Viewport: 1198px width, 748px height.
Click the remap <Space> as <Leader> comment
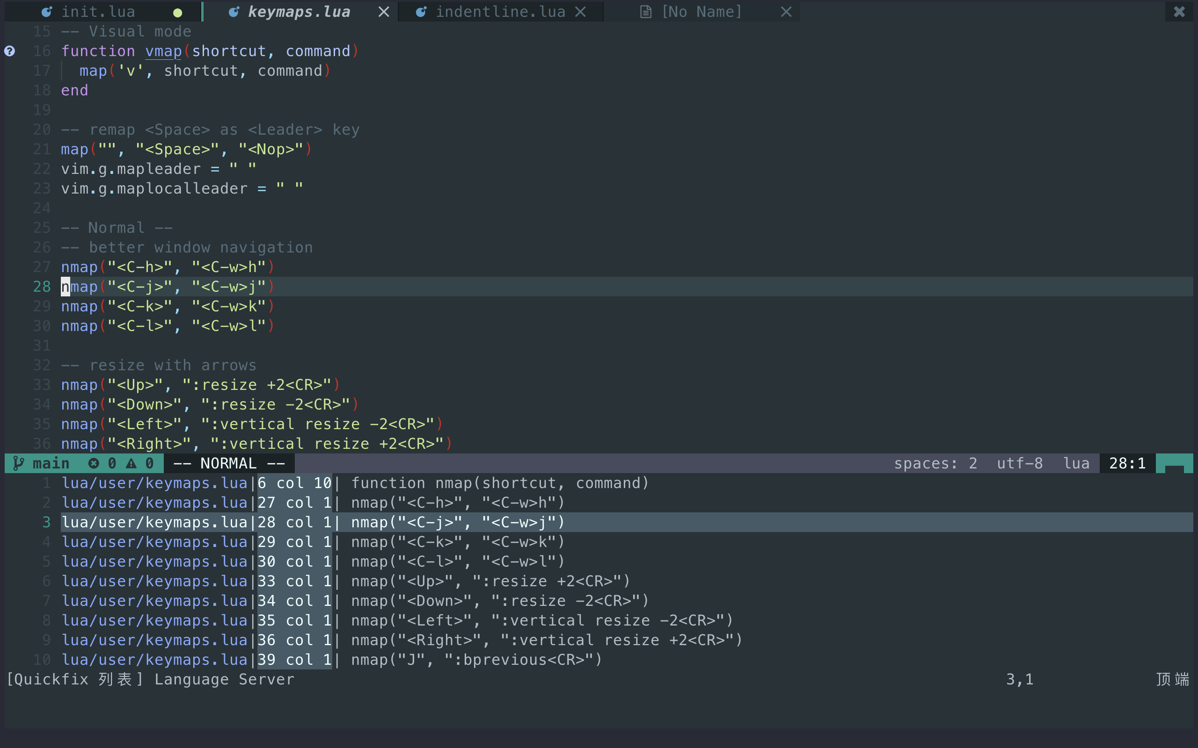tap(211, 129)
